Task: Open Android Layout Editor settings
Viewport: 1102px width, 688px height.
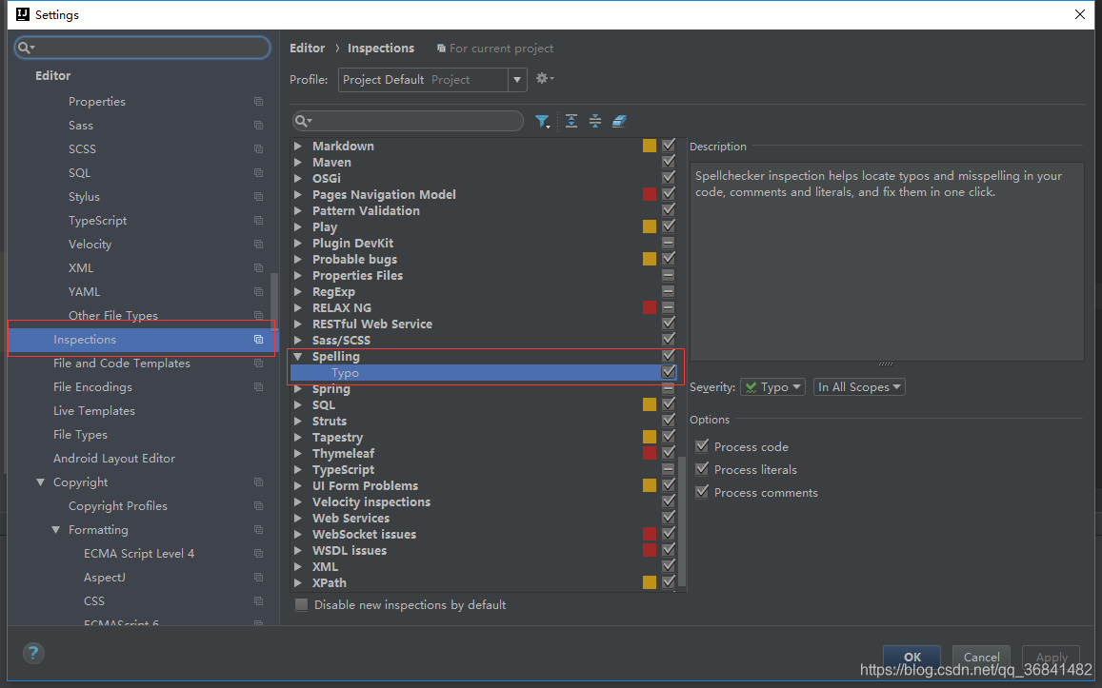Action: click(x=114, y=459)
